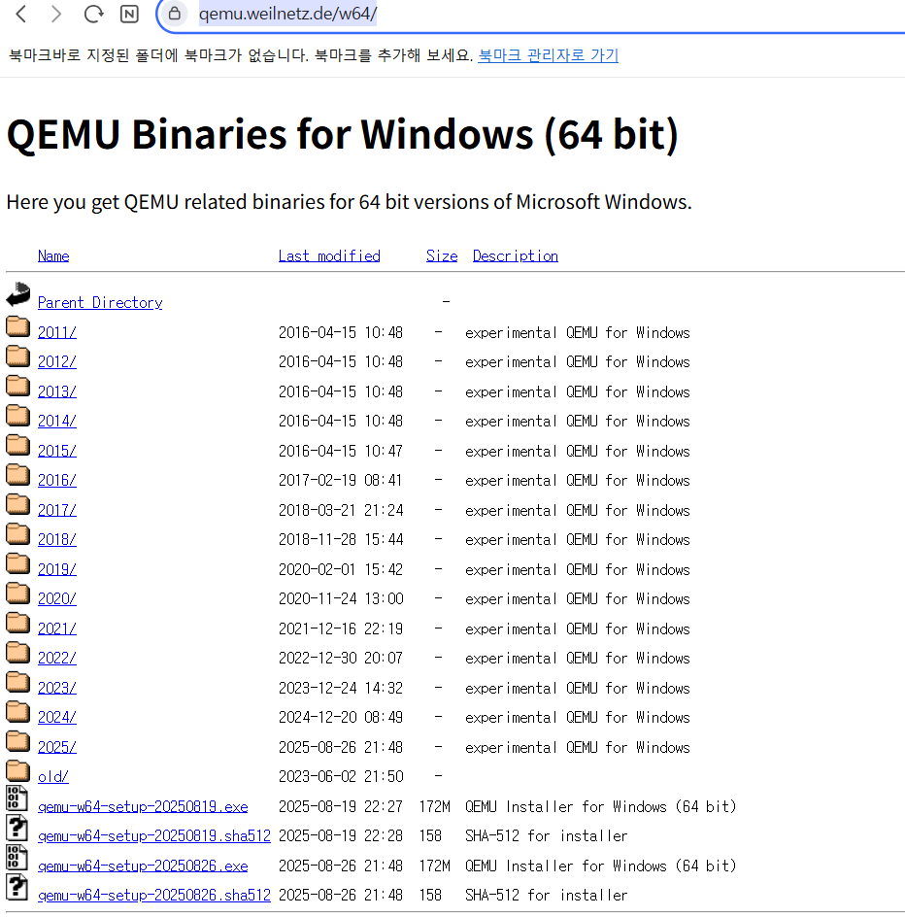Viewport: 905px width, 917px height.
Task: Click the folder icon beside 2020/
Action: [x=18, y=593]
